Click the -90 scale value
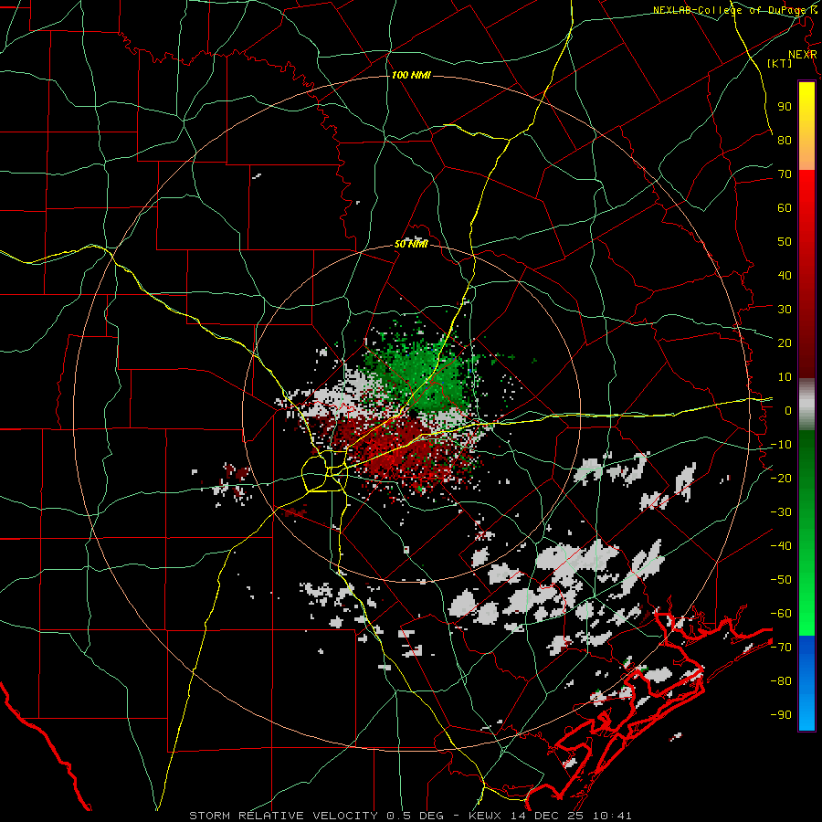 781,715
